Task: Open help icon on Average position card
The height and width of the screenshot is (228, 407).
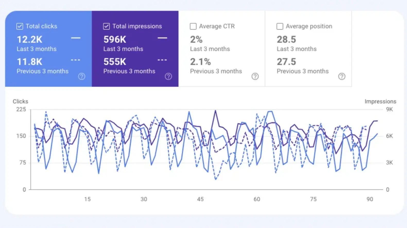Action: pyautogui.click(x=342, y=76)
